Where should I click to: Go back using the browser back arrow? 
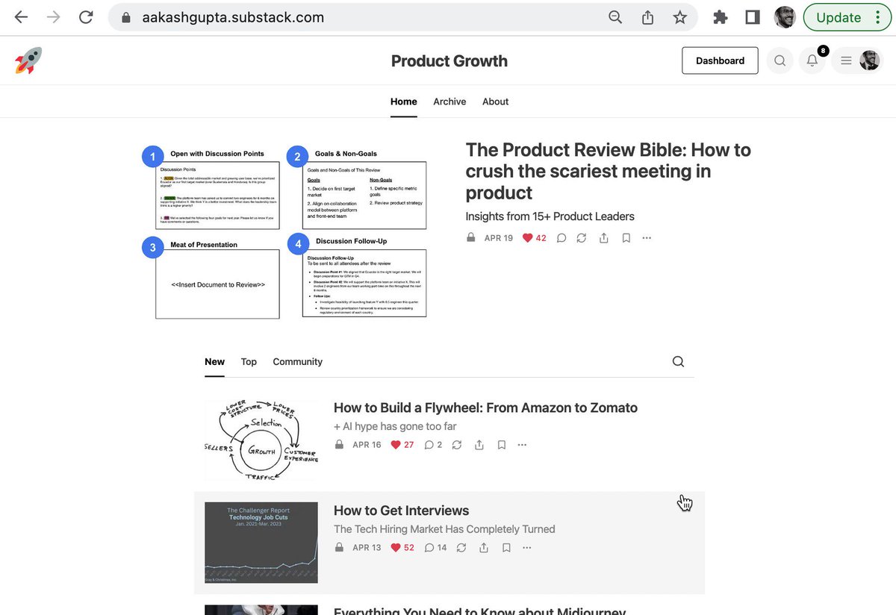pos(21,17)
